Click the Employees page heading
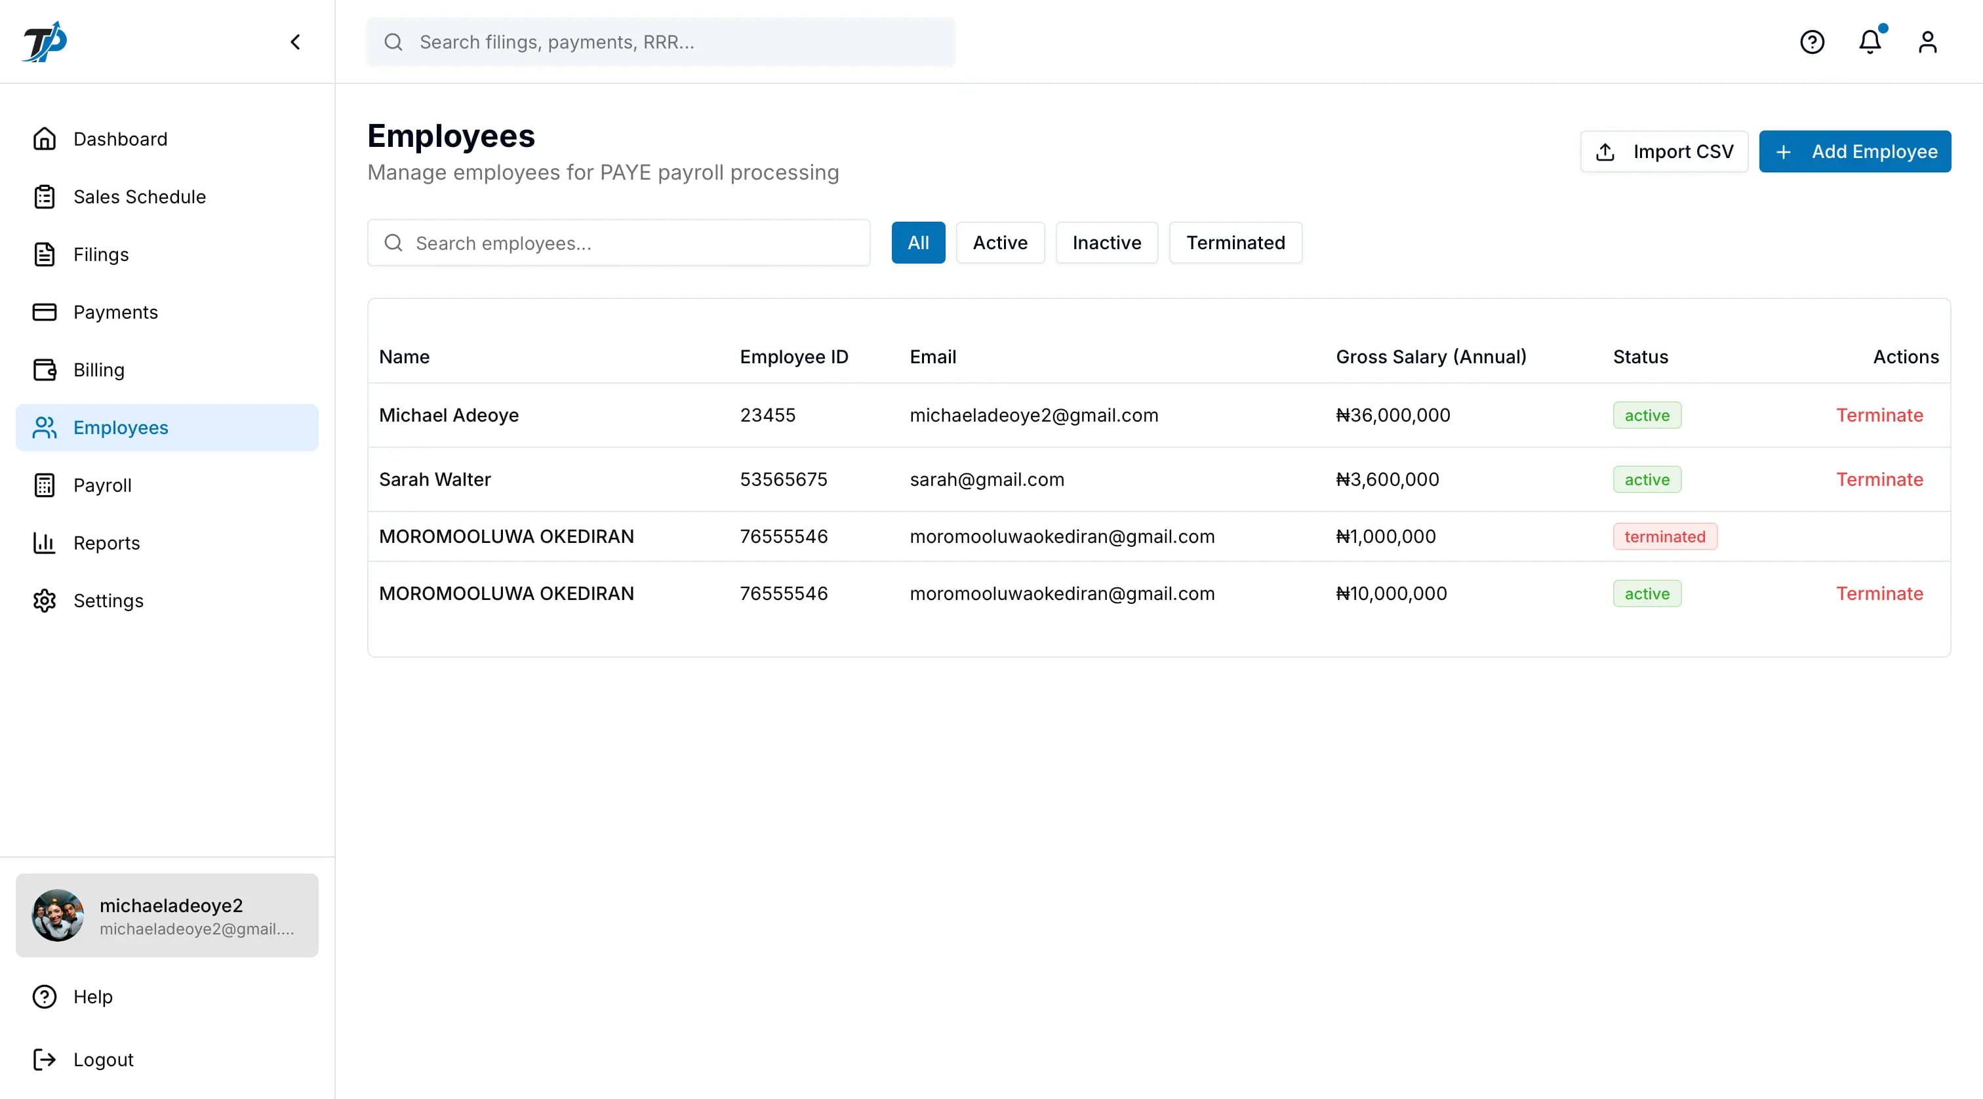 click(451, 136)
